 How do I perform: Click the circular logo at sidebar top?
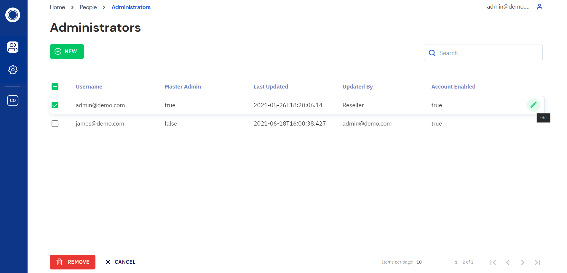[12, 15]
